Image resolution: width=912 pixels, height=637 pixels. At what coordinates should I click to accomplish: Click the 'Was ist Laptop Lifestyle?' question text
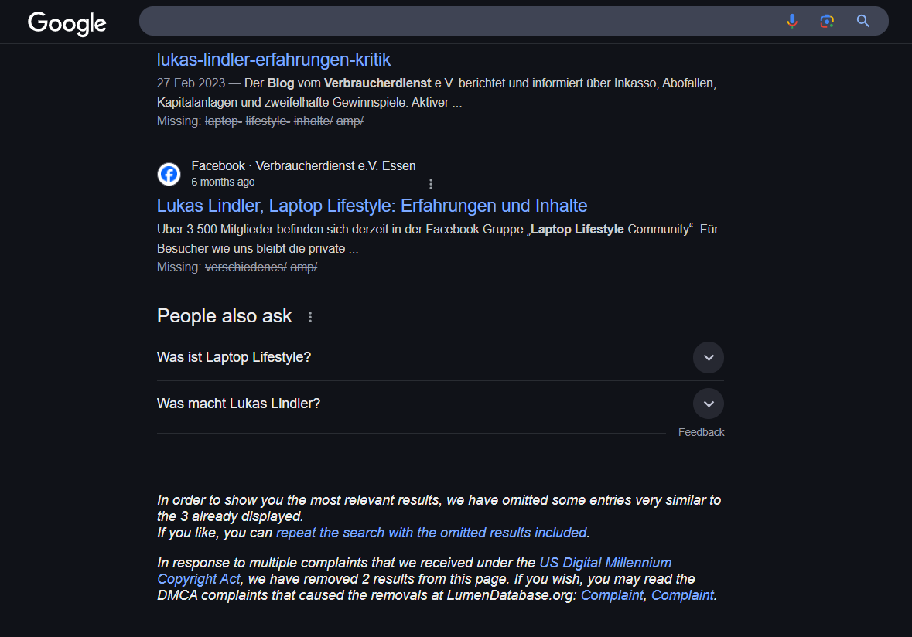coord(234,357)
